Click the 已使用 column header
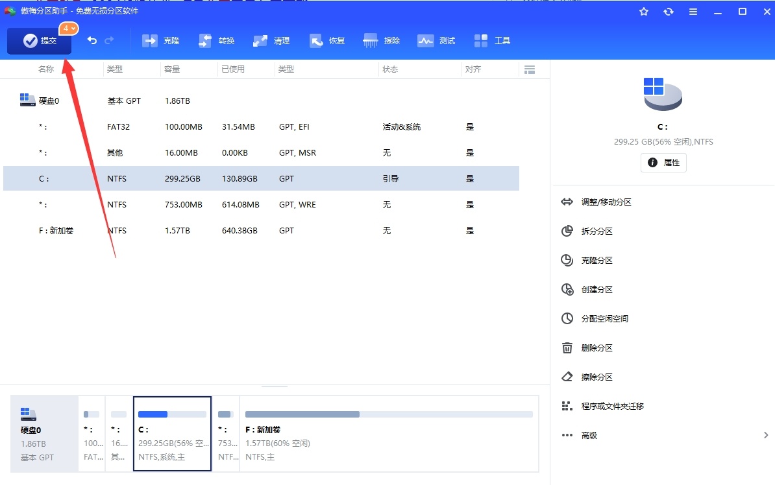775x485 pixels. 233,69
